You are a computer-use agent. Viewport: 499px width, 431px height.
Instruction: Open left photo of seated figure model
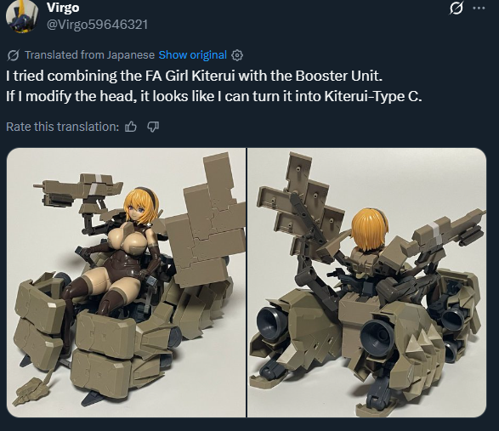pyautogui.click(x=126, y=283)
